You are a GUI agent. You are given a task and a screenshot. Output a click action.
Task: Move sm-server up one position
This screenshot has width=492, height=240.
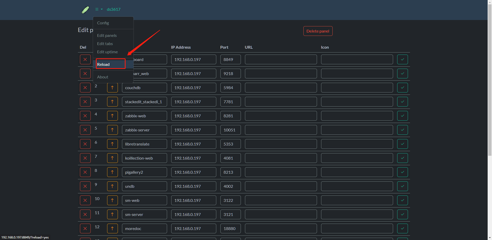pos(112,214)
